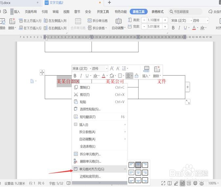221x188 pixels.
Task: Click add column plus button beside table
Action: [188, 87]
